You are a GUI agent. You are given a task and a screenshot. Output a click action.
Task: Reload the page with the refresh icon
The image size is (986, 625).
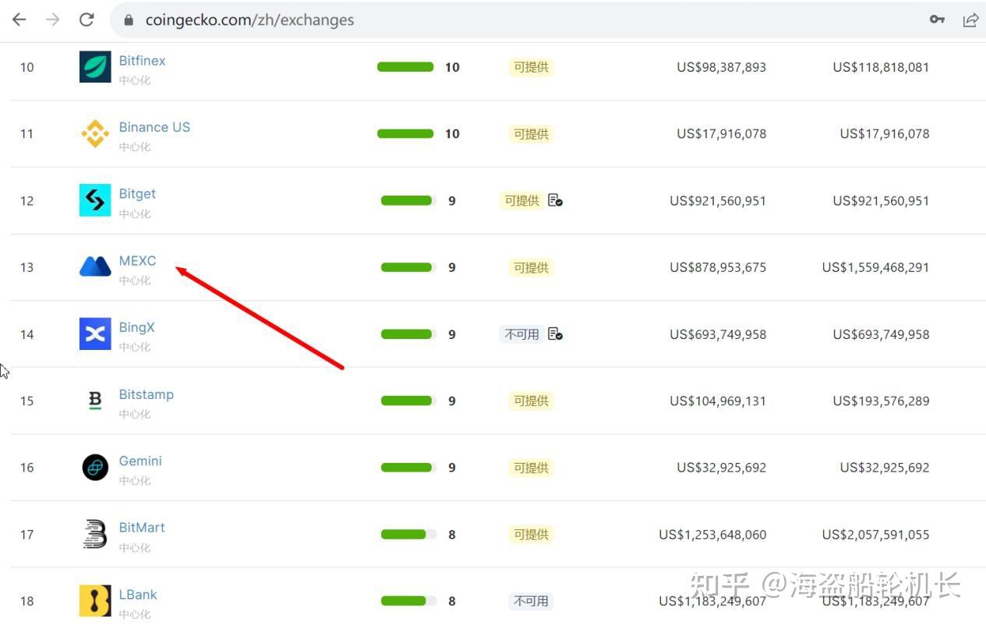pyautogui.click(x=87, y=19)
